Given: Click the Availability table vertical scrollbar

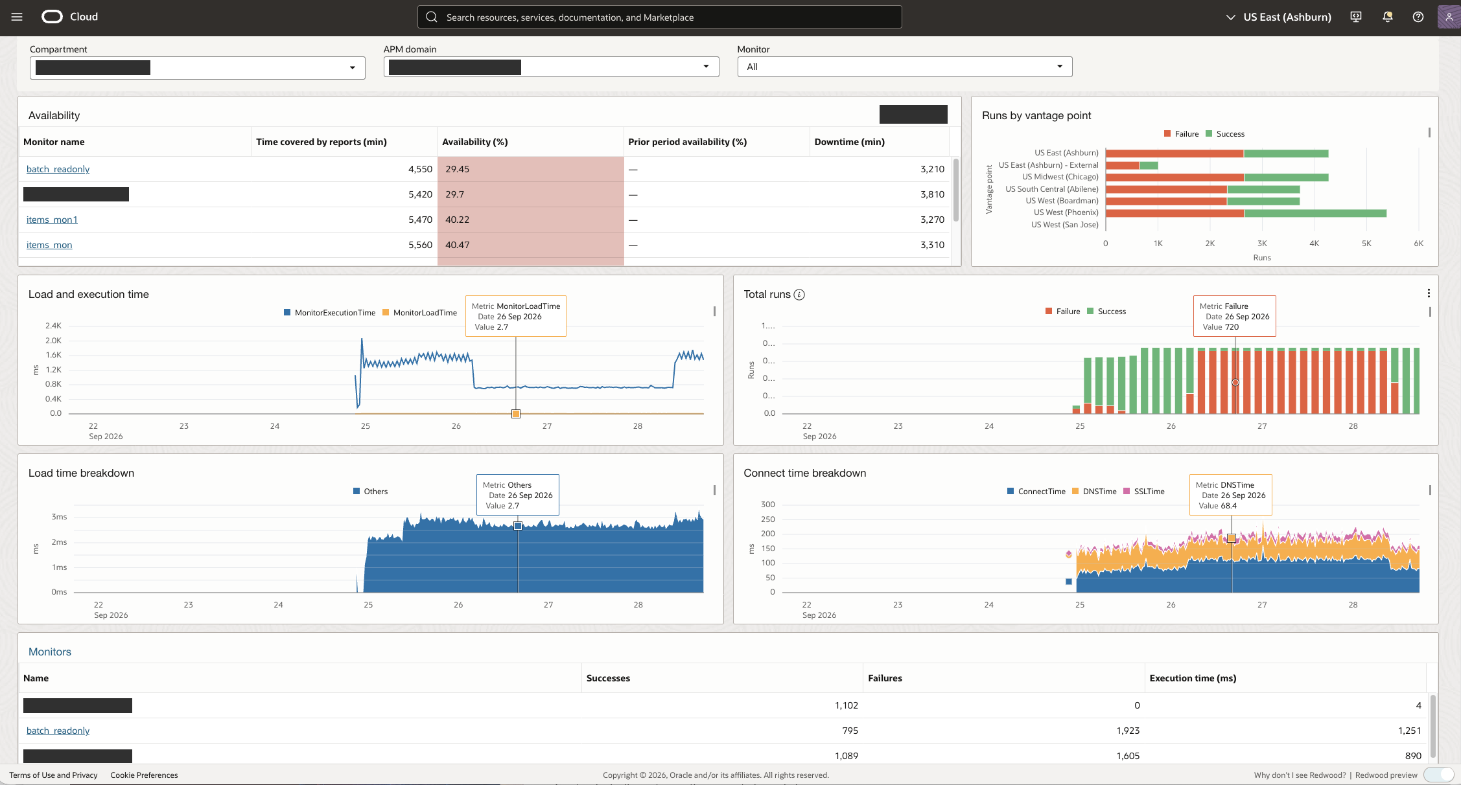Looking at the screenshot, I should click(955, 189).
